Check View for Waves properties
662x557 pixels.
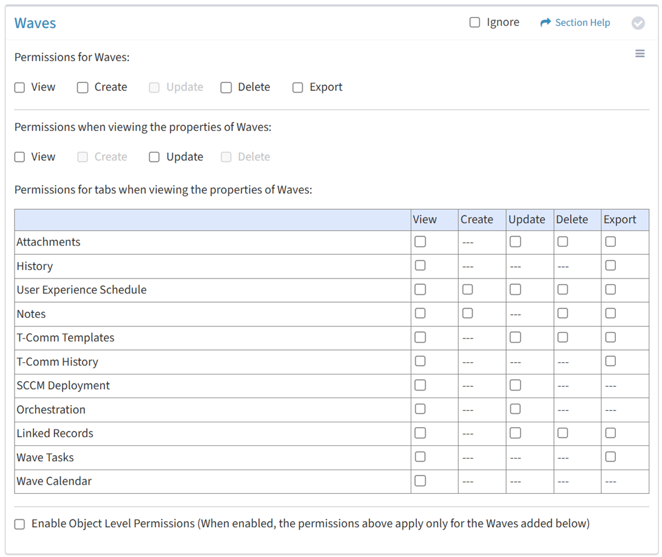(x=20, y=157)
